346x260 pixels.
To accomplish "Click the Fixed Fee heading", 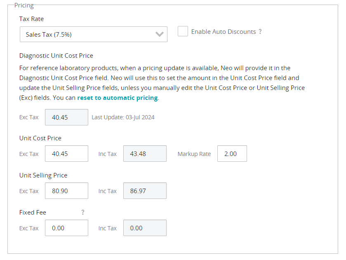I will pos(33,212).
